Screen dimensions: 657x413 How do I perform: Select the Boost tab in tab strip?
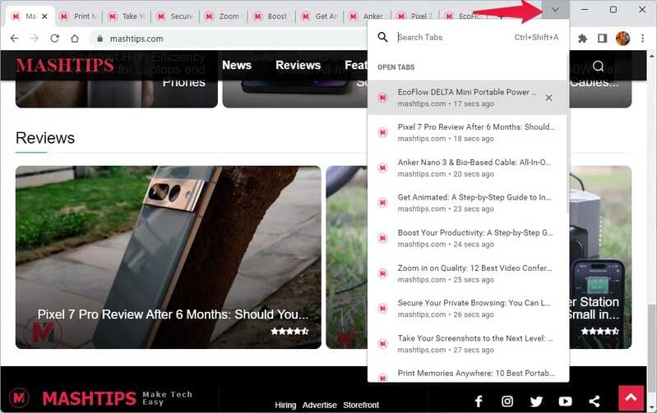[x=272, y=16]
